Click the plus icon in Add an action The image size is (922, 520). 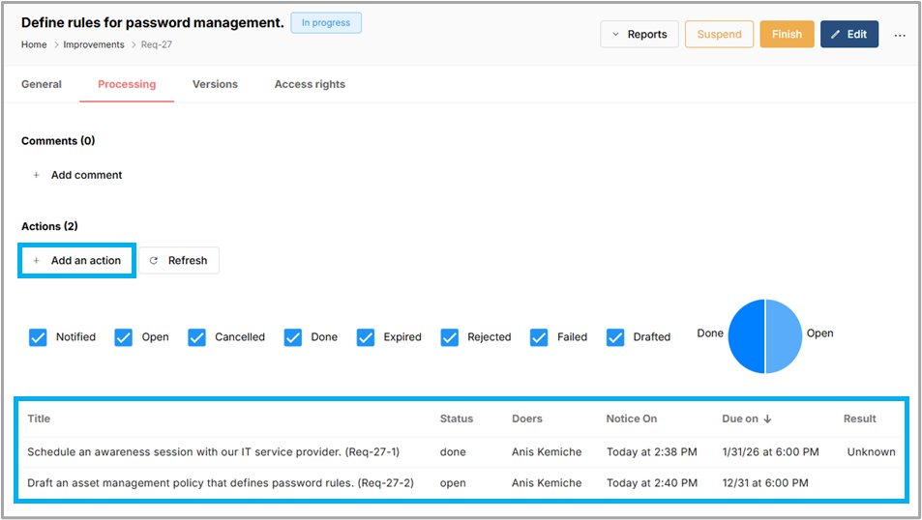[x=37, y=261]
